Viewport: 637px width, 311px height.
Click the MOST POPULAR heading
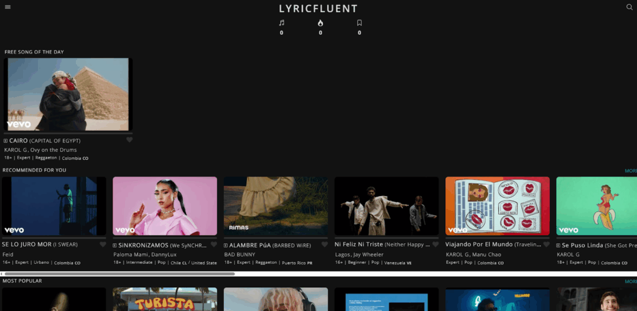pyautogui.click(x=22, y=281)
